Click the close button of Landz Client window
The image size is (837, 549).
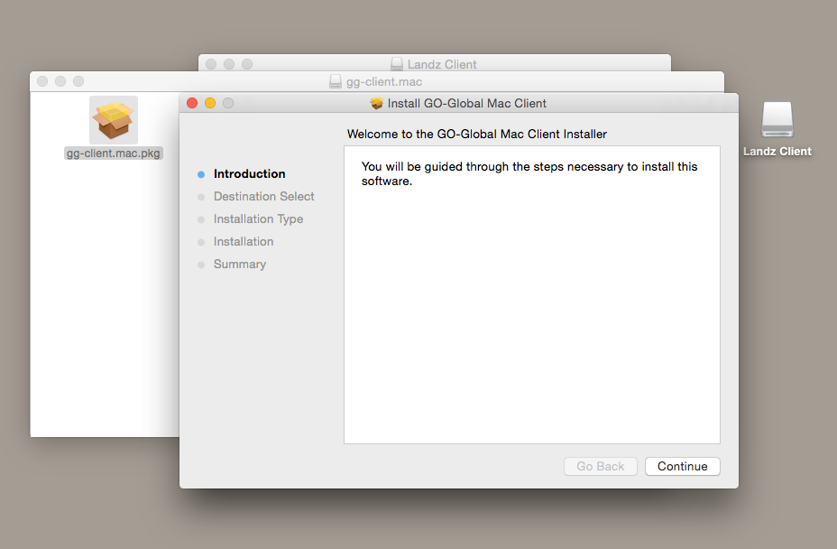point(211,64)
